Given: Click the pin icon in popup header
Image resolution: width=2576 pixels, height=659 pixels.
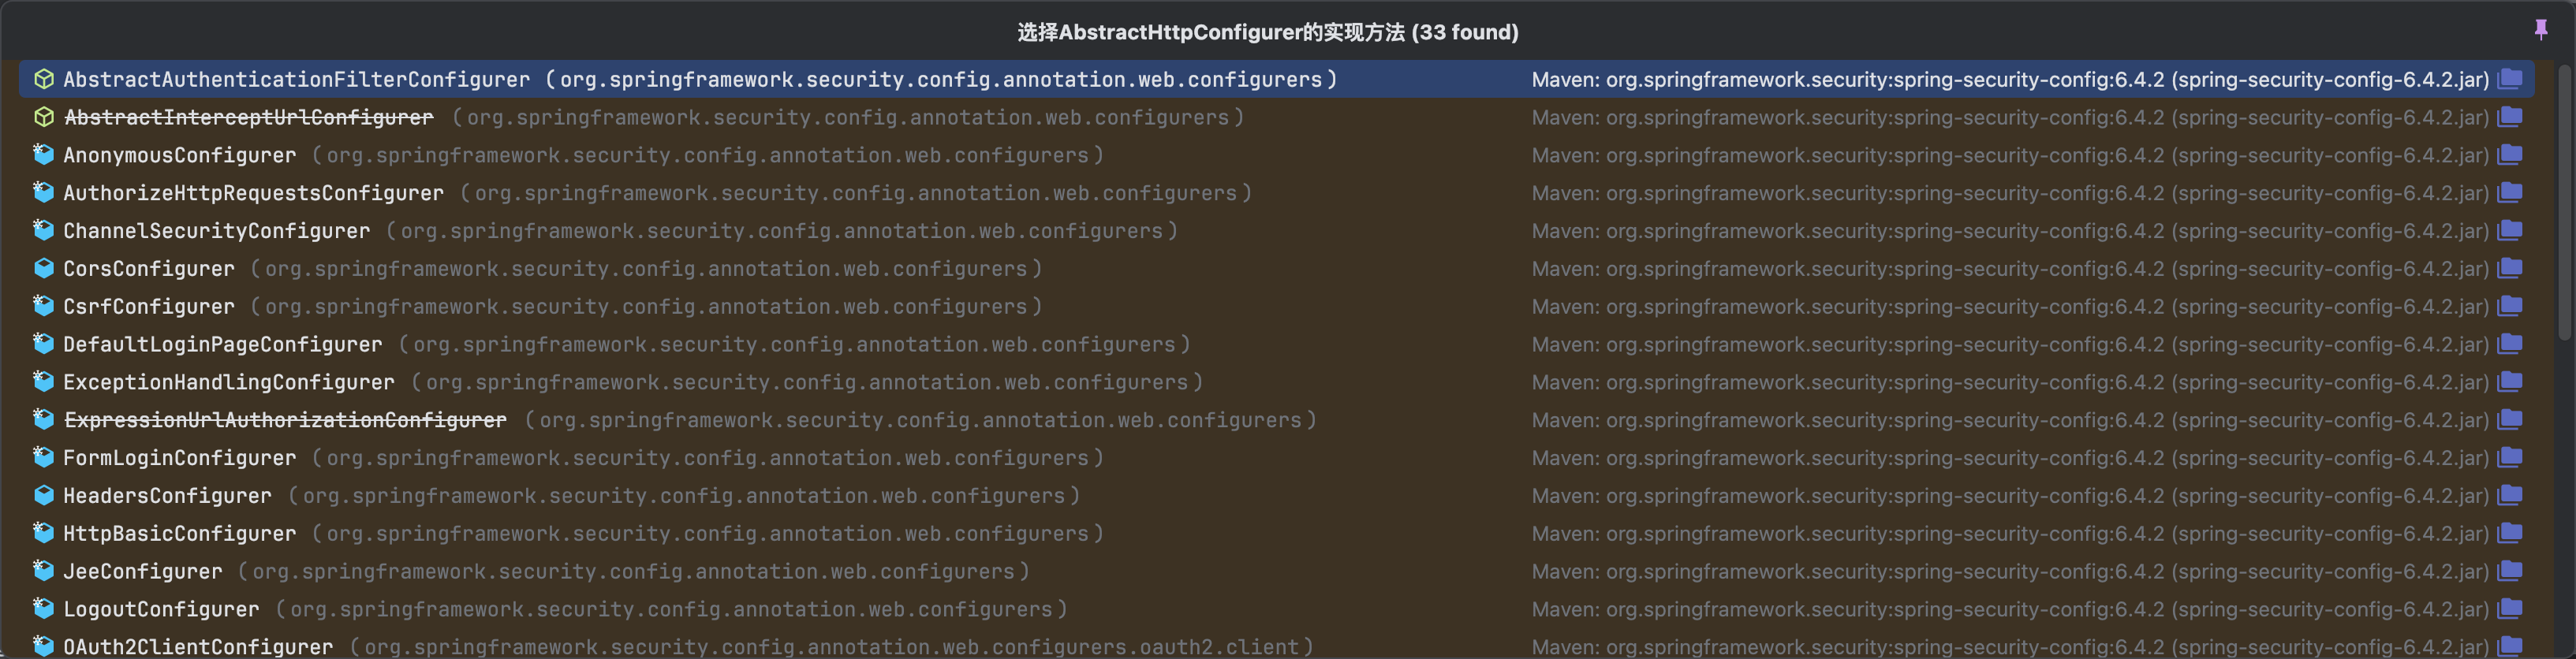Looking at the screenshot, I should 2541,30.
